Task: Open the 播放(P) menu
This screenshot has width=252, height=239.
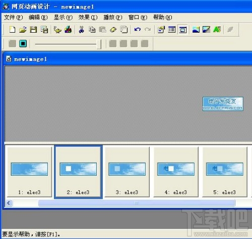Action: 113,17
